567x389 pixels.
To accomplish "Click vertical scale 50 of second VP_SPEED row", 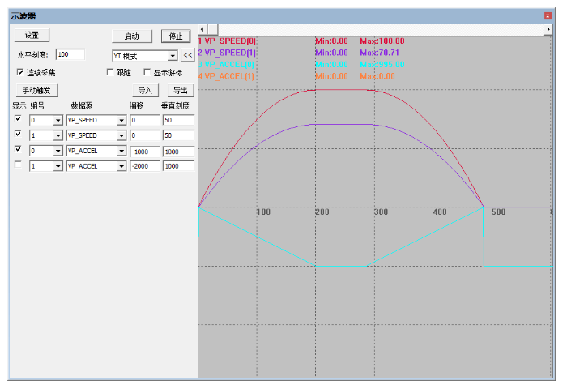I will 179,135.
